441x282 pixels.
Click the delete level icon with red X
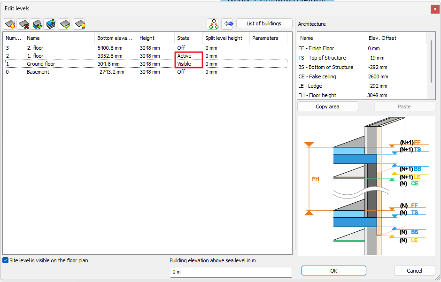coord(23,24)
